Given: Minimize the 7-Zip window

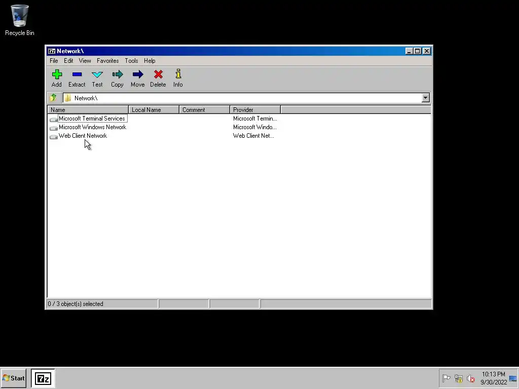Looking at the screenshot, I should (409, 51).
